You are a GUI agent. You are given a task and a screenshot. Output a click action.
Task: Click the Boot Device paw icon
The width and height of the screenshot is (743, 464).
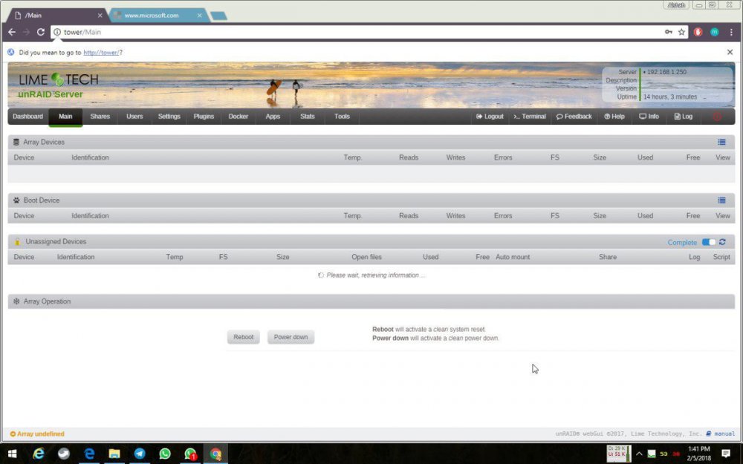pyautogui.click(x=16, y=200)
